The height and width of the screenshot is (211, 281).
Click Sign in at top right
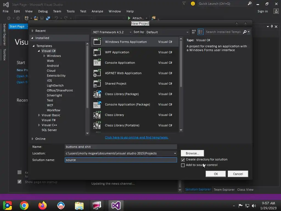pos(263,11)
